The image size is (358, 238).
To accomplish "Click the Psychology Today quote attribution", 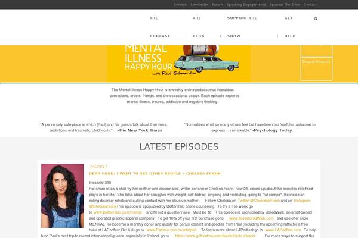I will point(272,130).
